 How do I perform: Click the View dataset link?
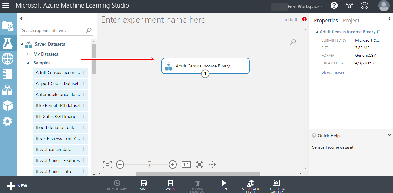click(x=333, y=73)
